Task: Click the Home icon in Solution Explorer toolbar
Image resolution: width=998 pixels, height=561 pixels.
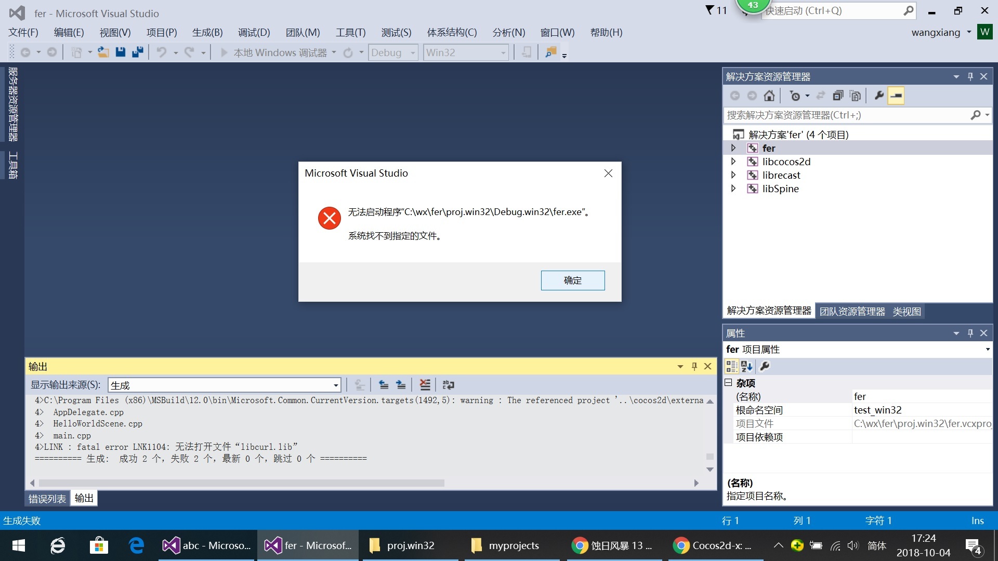Action: point(769,96)
